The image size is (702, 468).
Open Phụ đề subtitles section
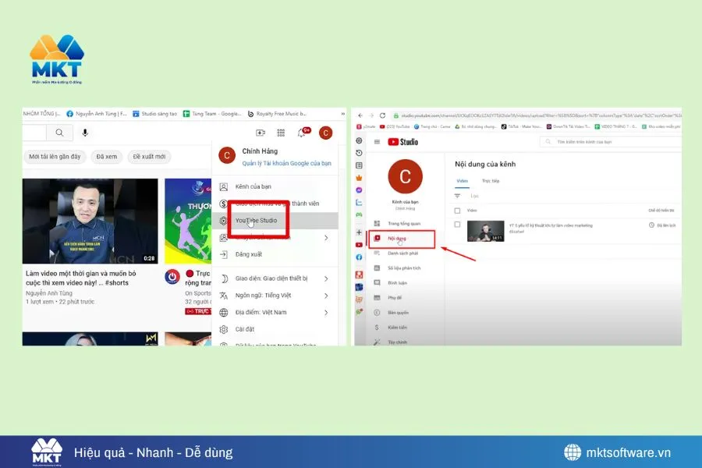[396, 297]
